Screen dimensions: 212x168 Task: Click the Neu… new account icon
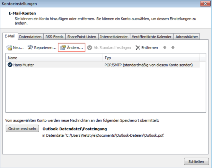click(x=9, y=48)
